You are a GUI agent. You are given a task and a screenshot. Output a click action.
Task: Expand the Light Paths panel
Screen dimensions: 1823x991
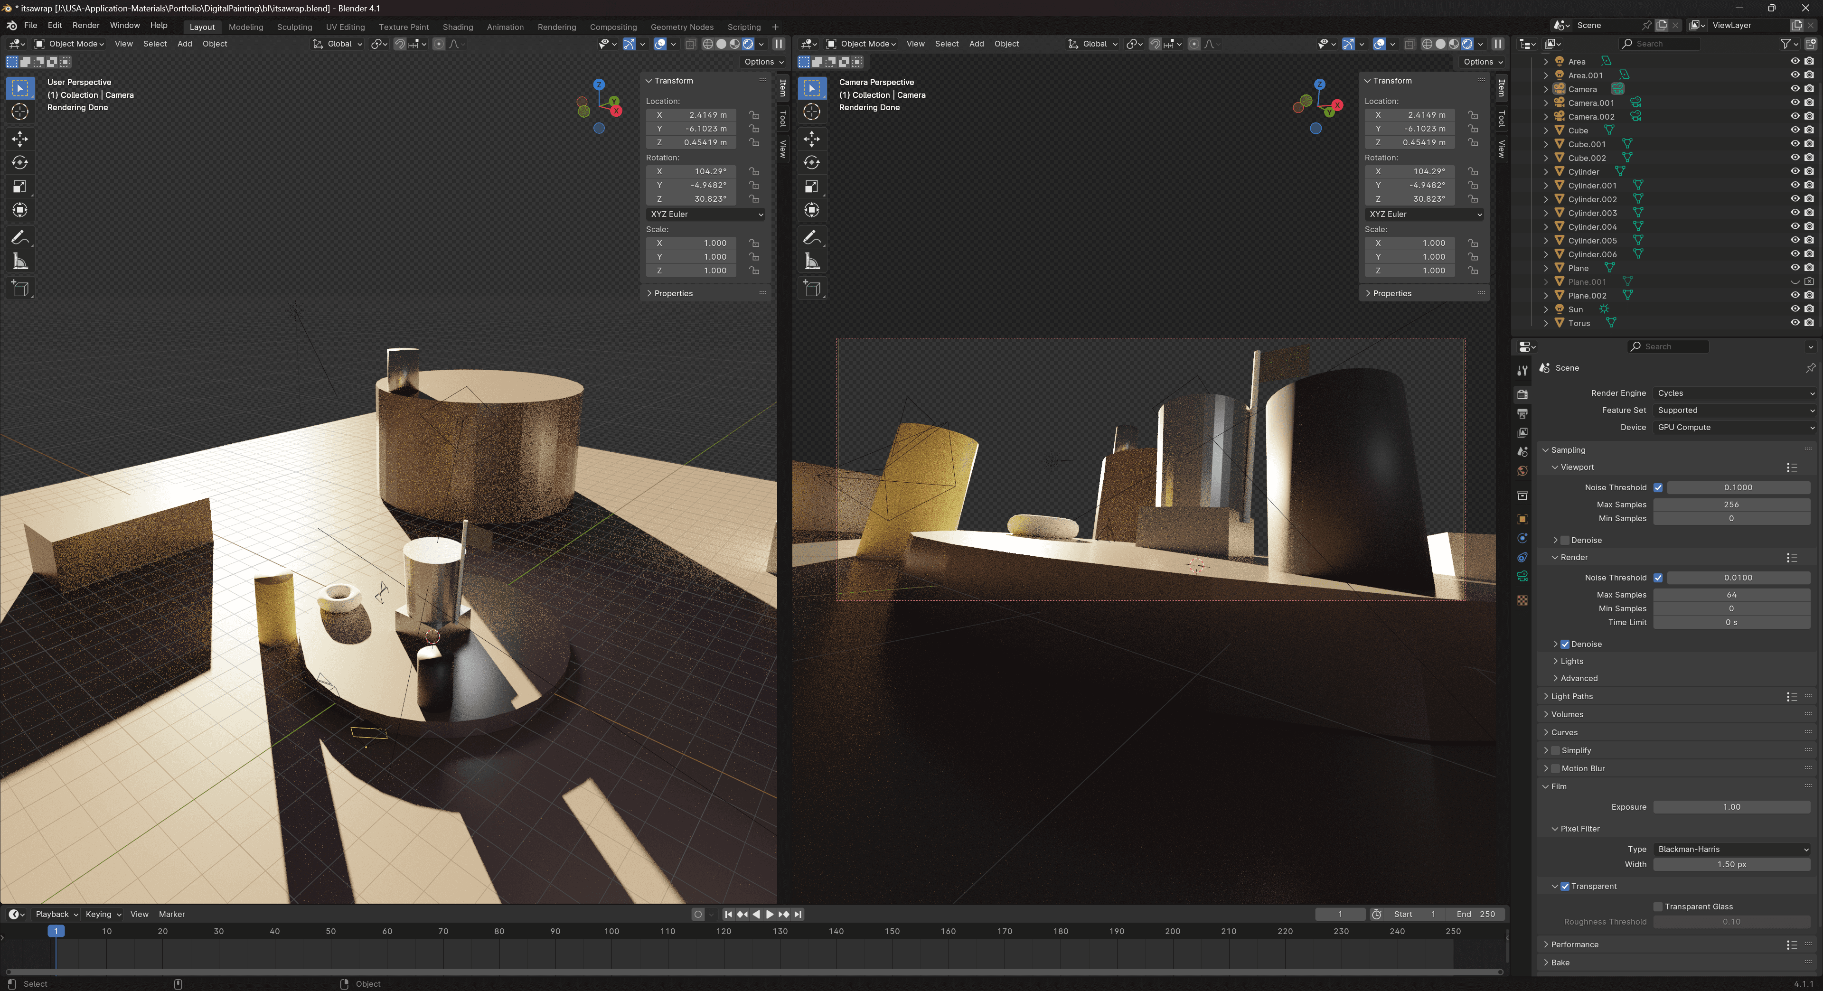1572,696
